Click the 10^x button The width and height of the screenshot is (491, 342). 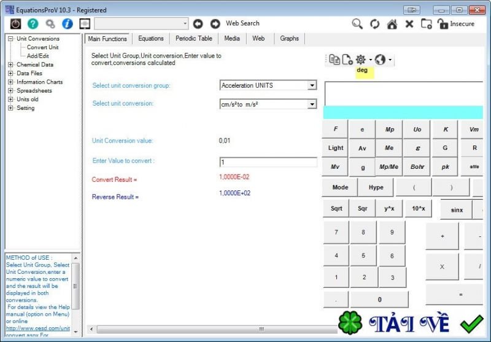coord(419,209)
